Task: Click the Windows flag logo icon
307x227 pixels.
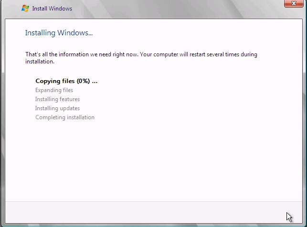Action: [x=25, y=9]
